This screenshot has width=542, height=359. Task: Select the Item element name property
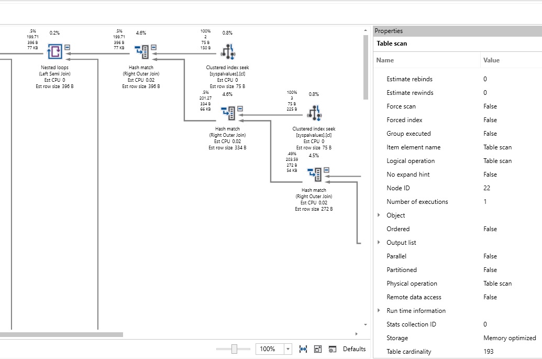click(458, 147)
